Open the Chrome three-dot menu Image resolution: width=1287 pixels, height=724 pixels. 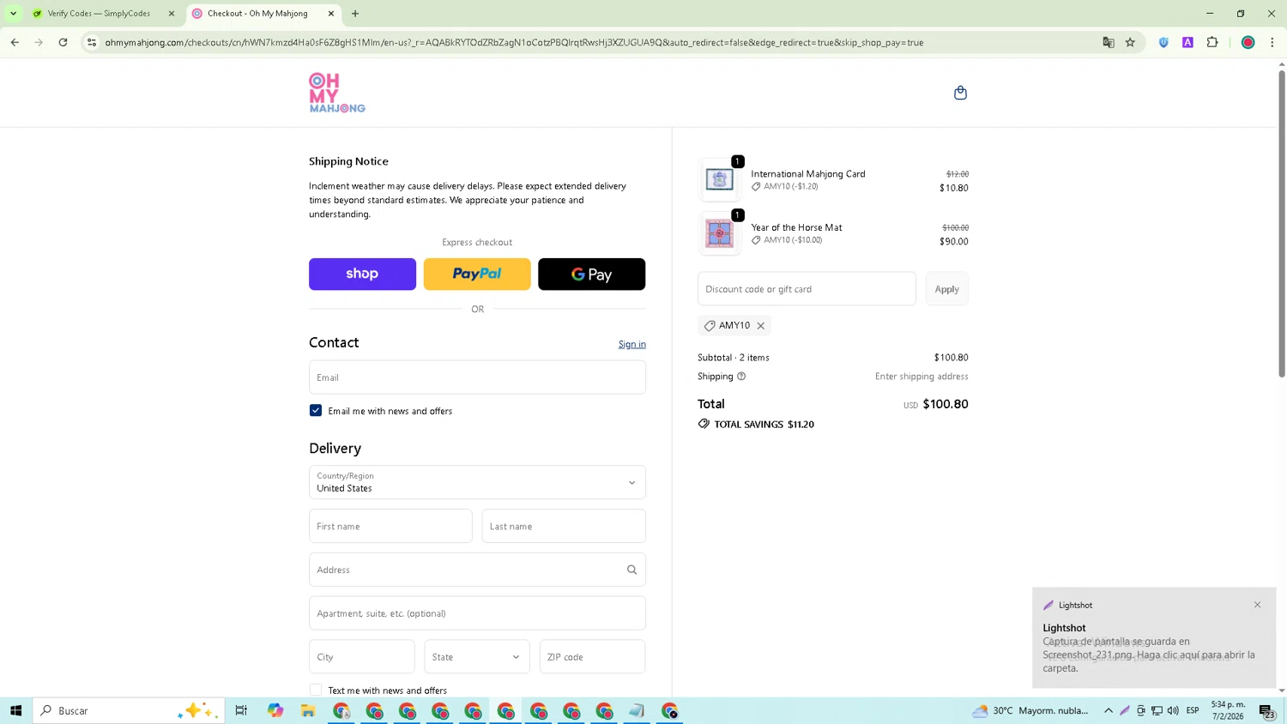1272,42
